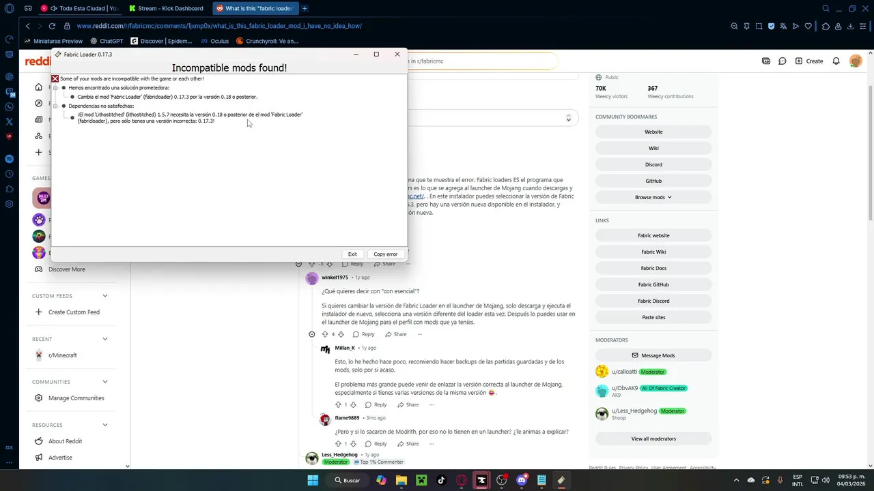This screenshot has height=491, width=874.
Task: Open ChatGPT bookmark
Action: [x=106, y=41]
